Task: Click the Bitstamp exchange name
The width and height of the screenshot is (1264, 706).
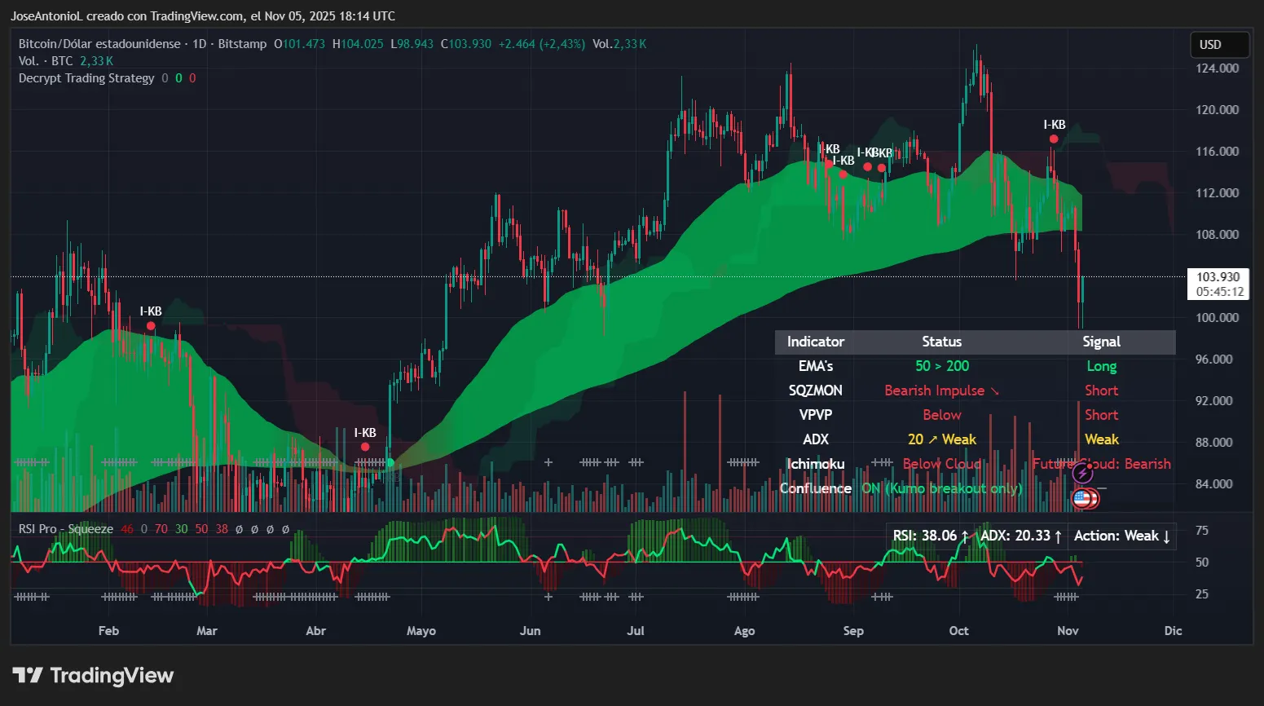Action: tap(242, 43)
